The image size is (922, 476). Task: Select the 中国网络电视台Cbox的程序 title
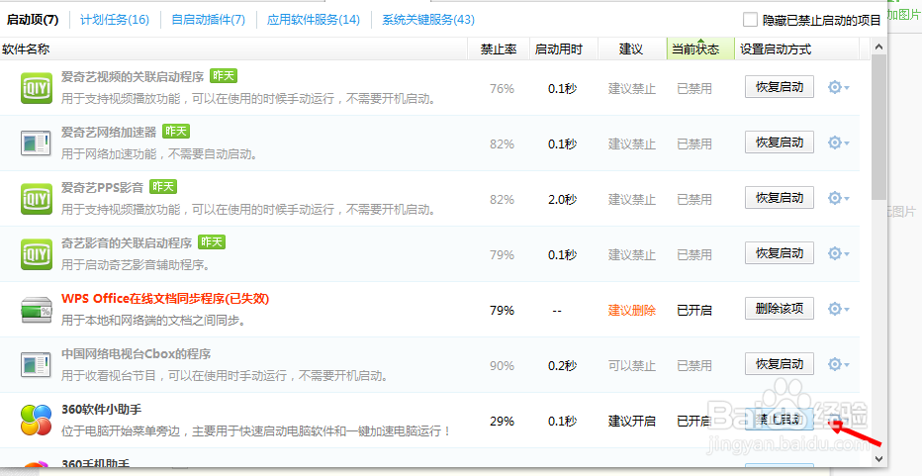(136, 354)
